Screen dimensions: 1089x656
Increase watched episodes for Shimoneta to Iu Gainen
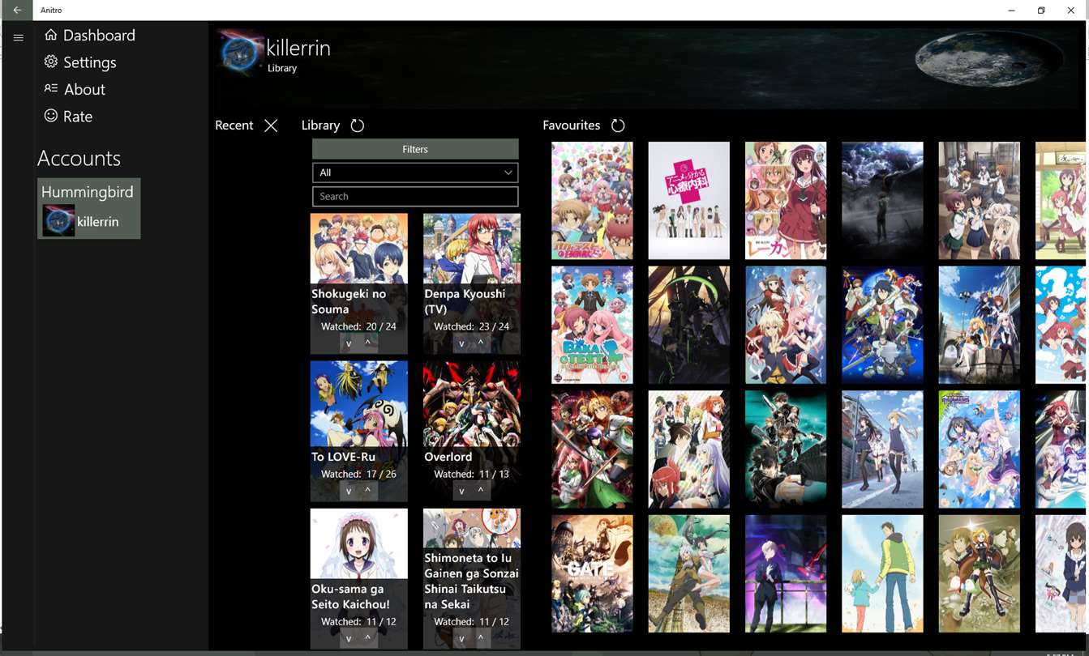pyautogui.click(x=481, y=638)
